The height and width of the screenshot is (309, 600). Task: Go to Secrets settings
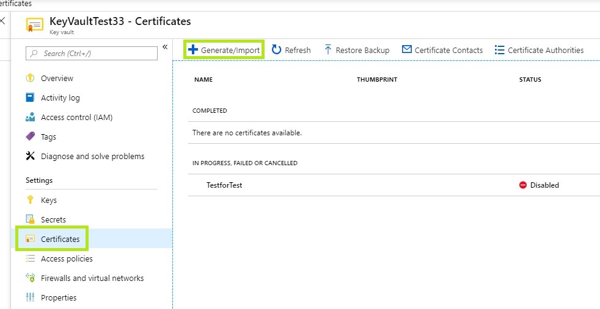[53, 220]
